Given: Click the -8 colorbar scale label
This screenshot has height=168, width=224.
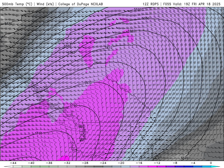Looking at the screenshot, I should pos(175,163).
